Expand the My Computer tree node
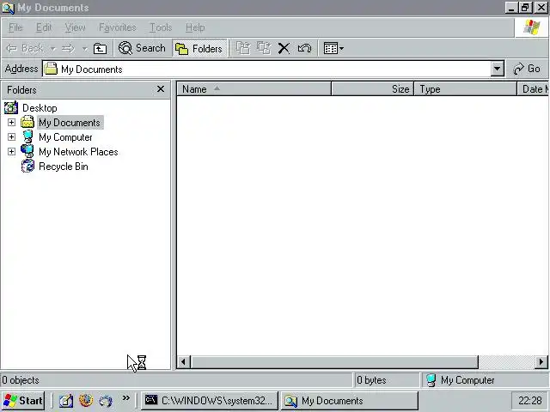The width and height of the screenshot is (550, 412). 11,137
